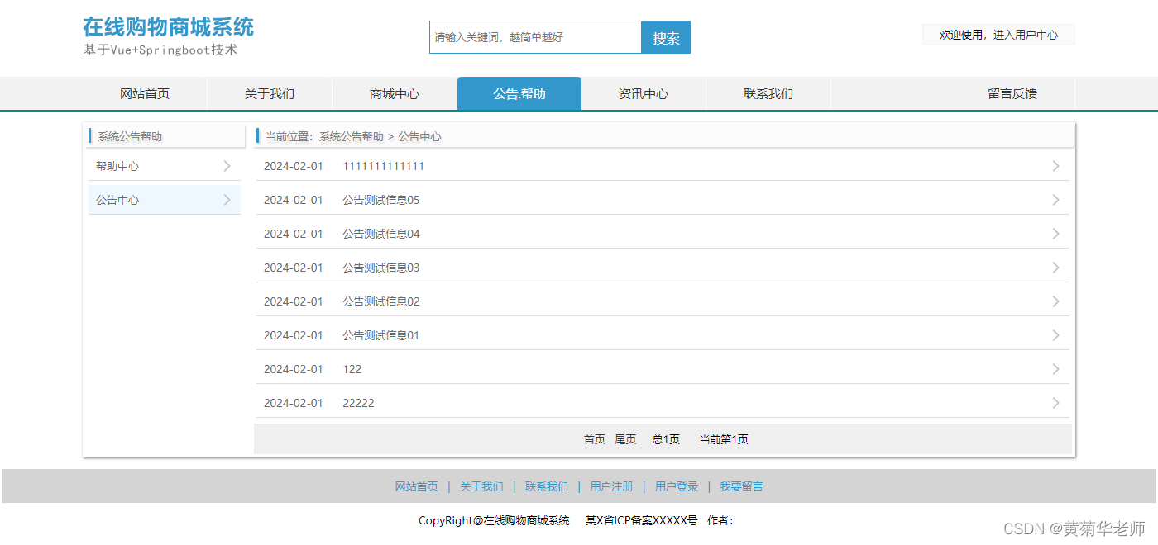
Task: Click the 在线购物商城系统 site title
Action: [x=168, y=27]
